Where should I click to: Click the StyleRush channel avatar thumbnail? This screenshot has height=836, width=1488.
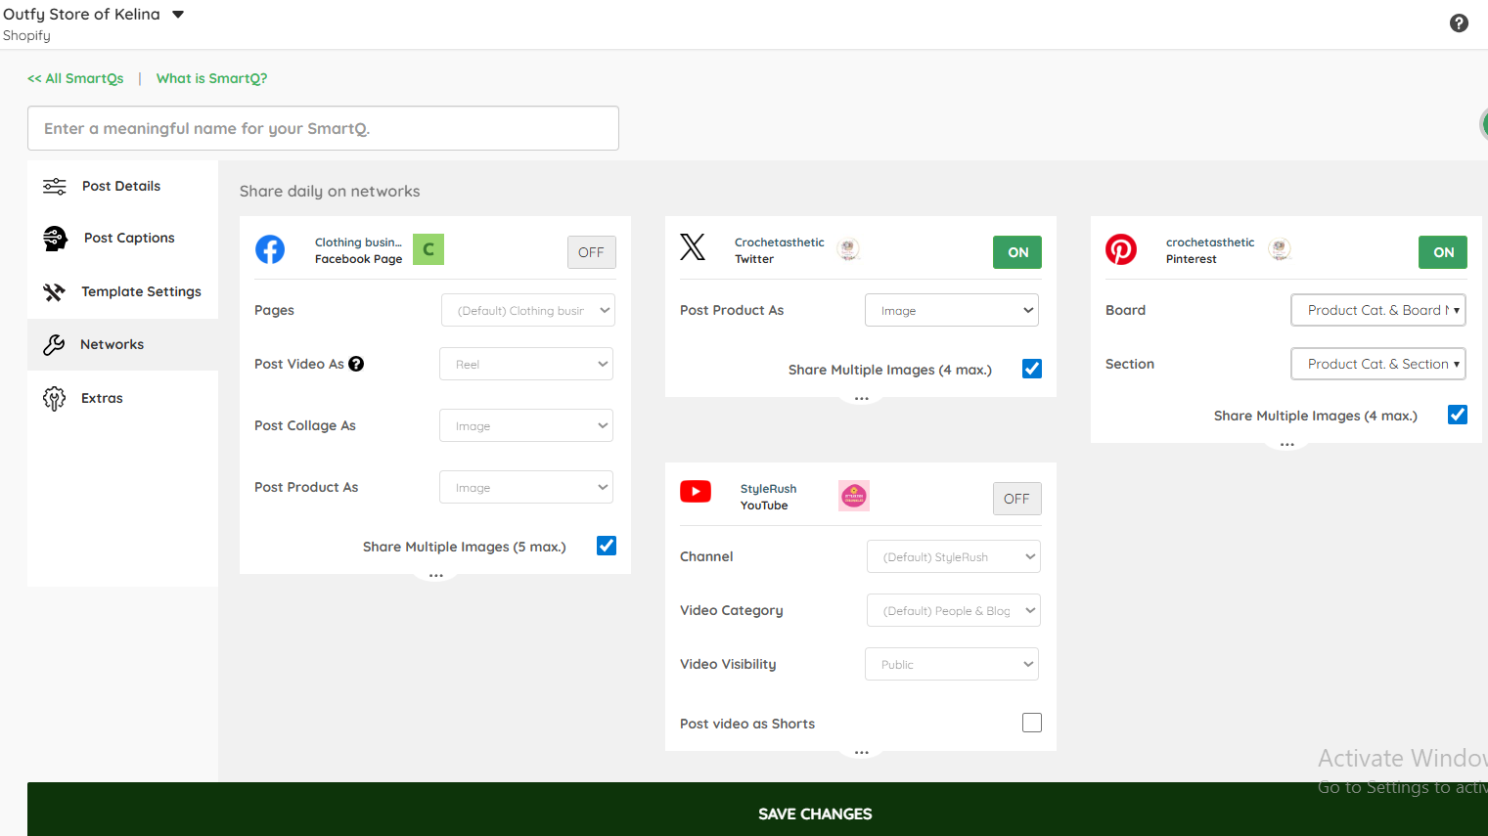[854, 496]
